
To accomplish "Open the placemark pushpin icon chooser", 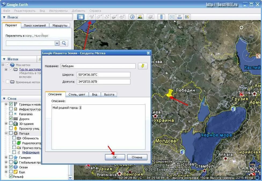I will click(143, 66).
